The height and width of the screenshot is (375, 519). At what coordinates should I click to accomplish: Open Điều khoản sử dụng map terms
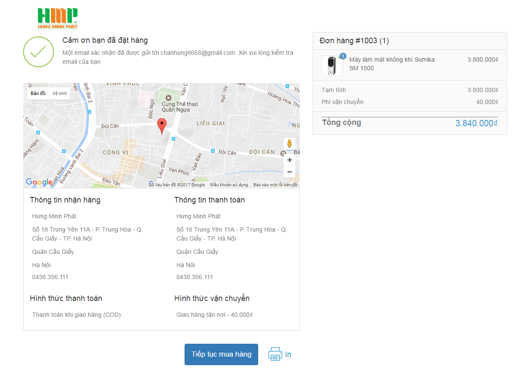(x=229, y=185)
